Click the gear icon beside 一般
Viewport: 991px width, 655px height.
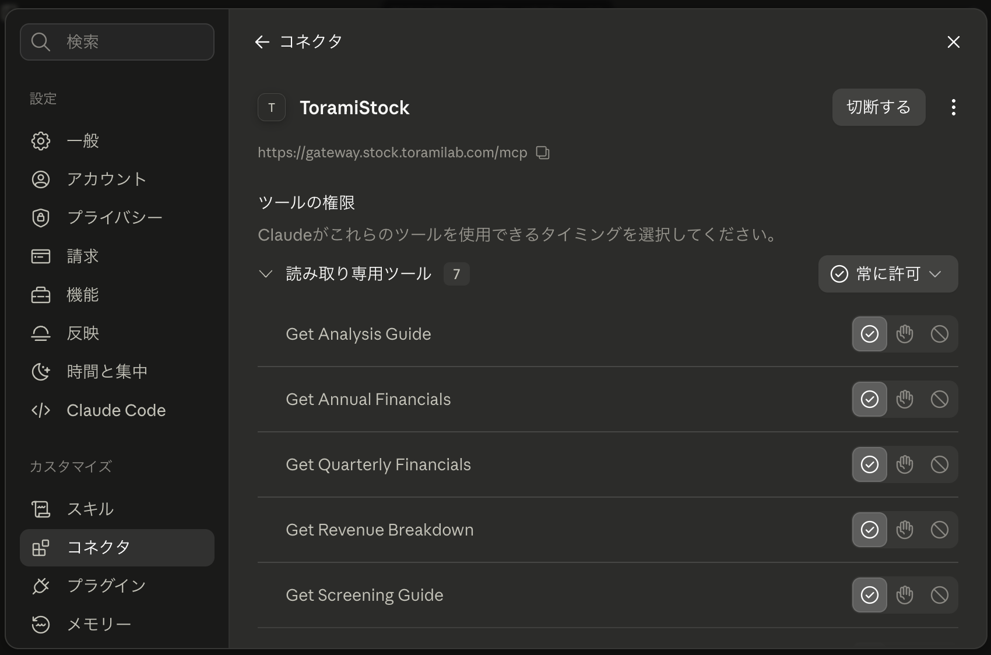tap(41, 141)
